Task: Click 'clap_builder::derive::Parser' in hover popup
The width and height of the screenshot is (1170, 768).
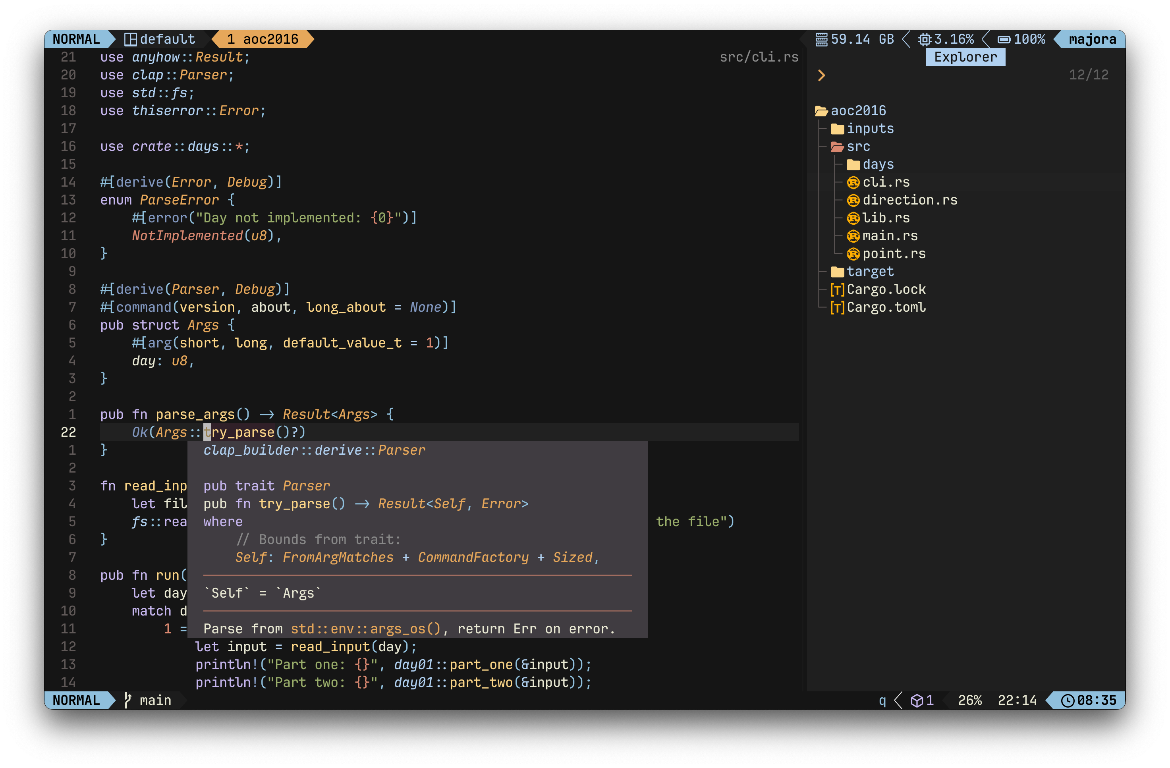Action: 315,450
